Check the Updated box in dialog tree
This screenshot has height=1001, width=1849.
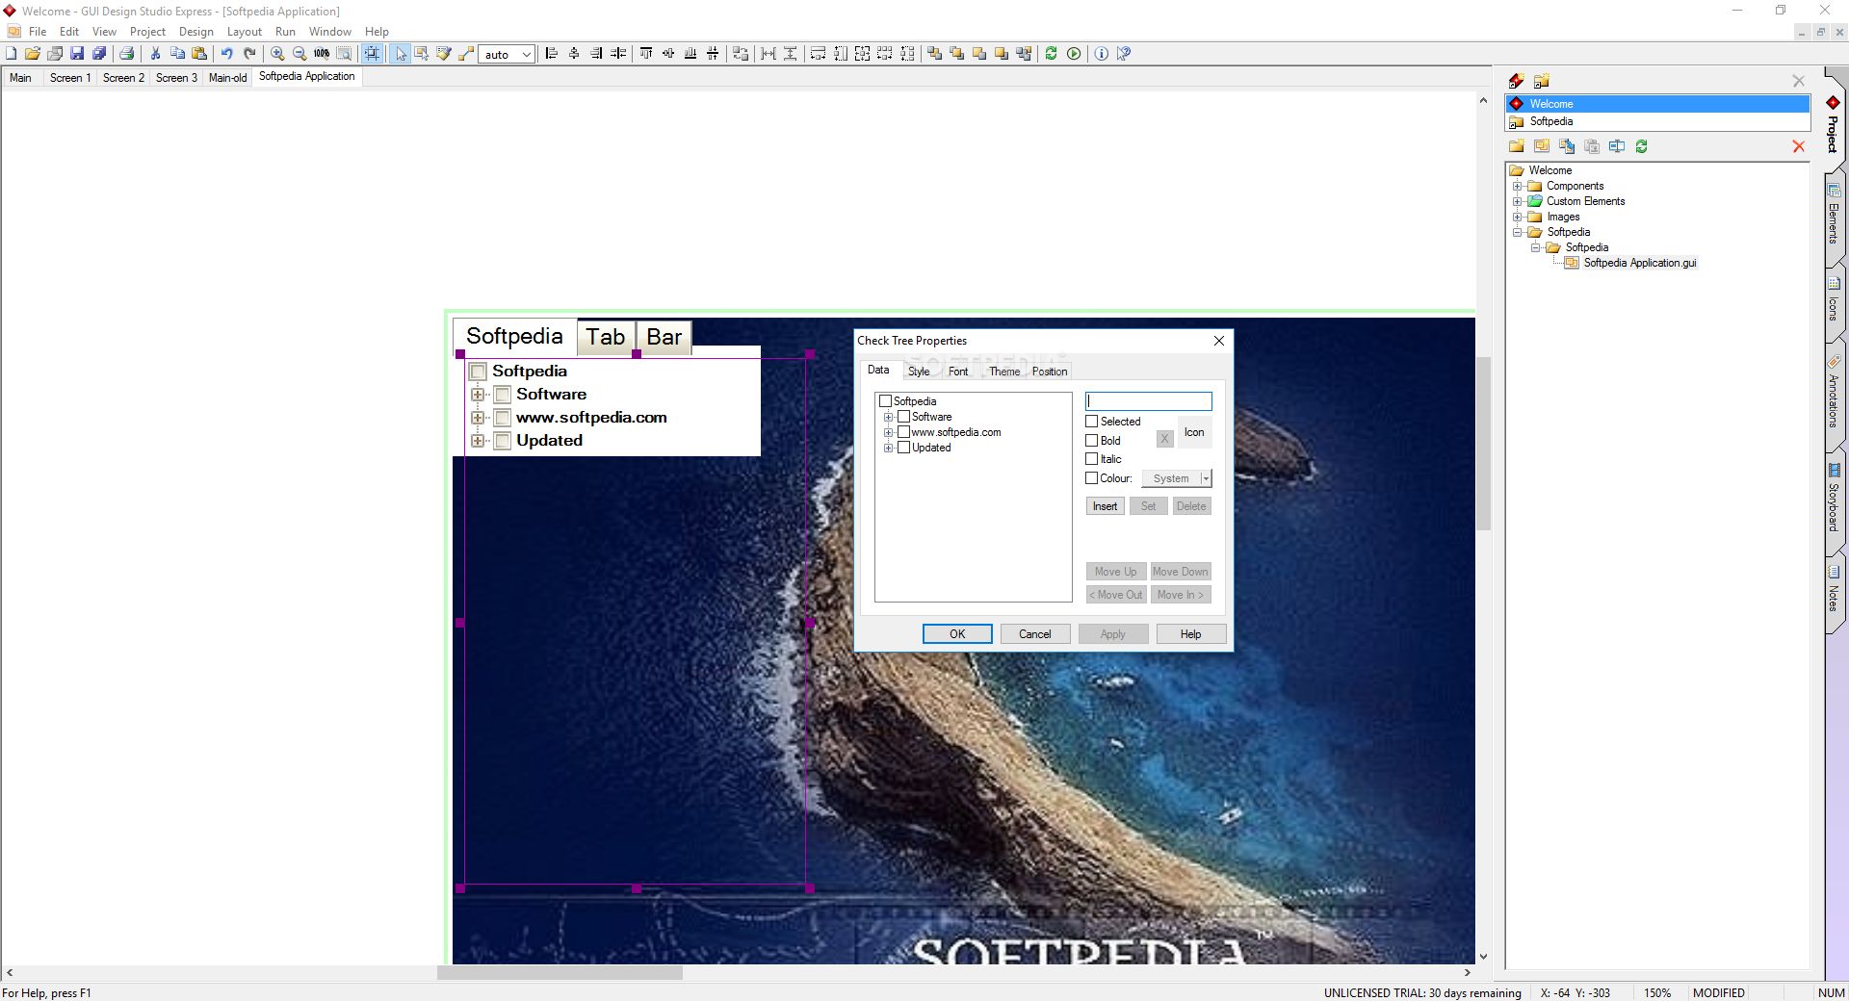pyautogui.click(x=903, y=448)
